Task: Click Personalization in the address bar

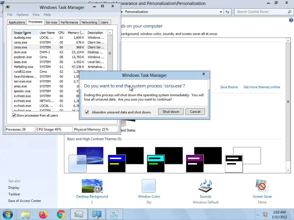Action: tap(136, 12)
